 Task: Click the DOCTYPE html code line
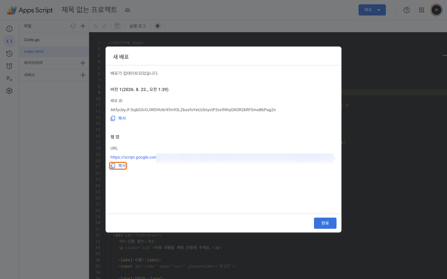click(126, 43)
